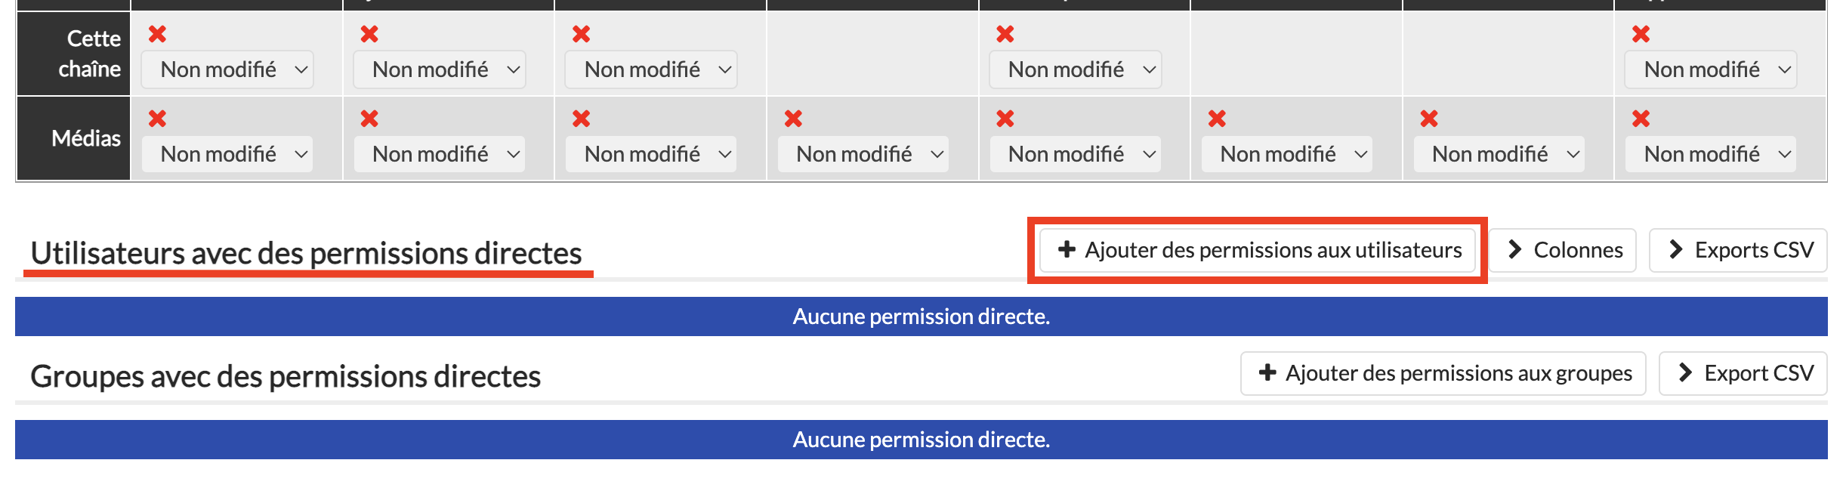The height and width of the screenshot is (494, 1843).
Task: Click red X in Médias first column
Action: click(x=157, y=119)
